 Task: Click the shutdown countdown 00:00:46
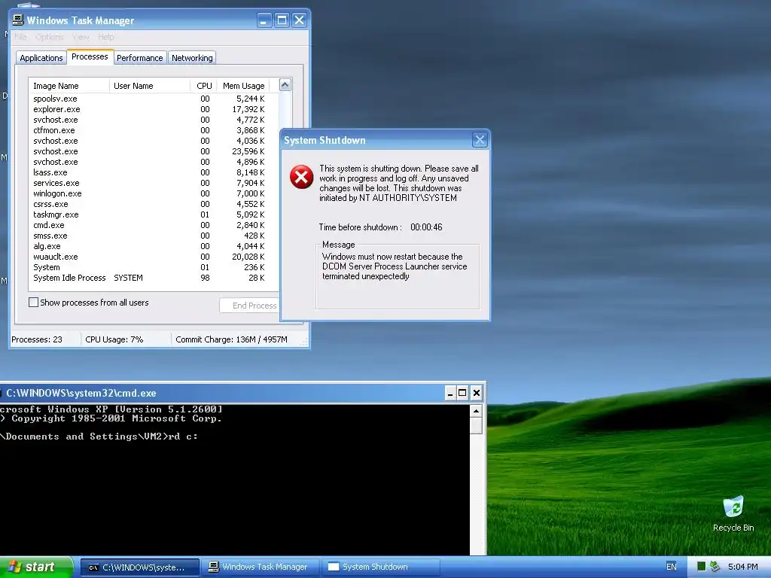(426, 227)
